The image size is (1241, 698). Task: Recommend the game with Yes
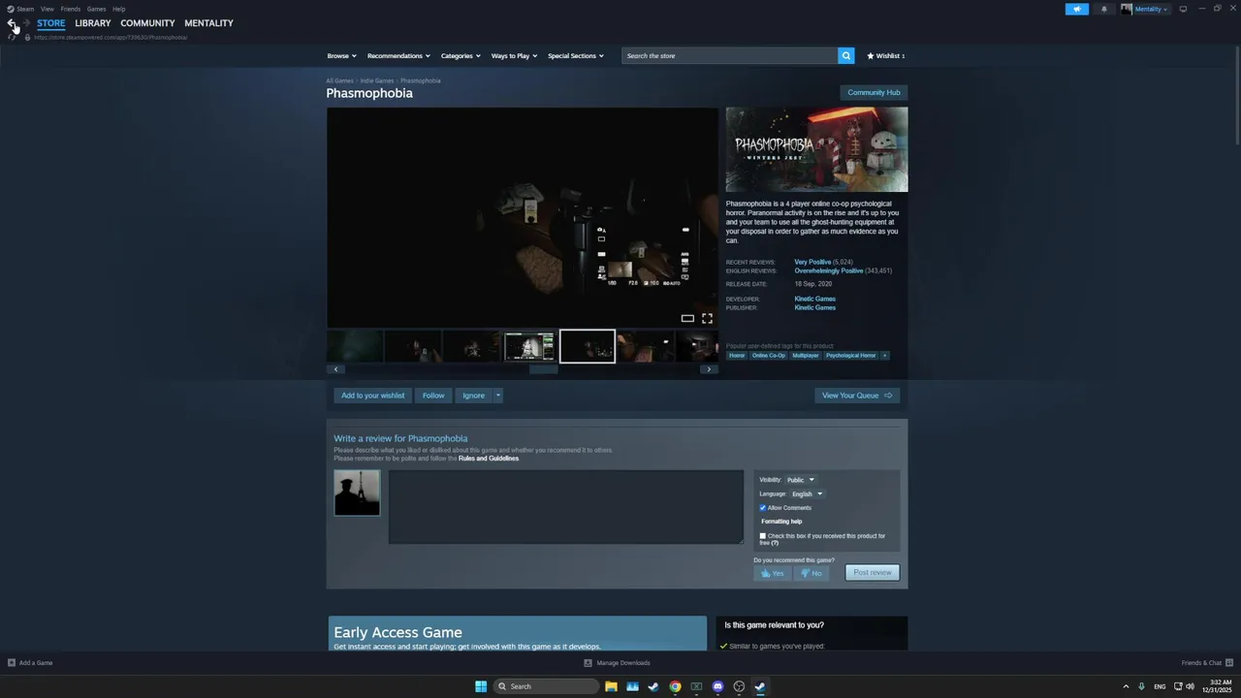773,573
